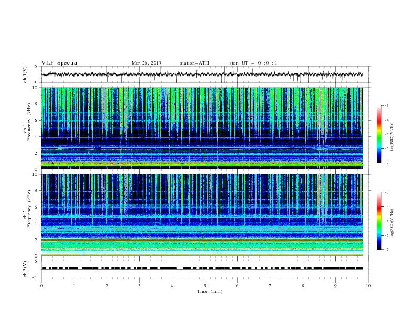
Task: Click time axis tick label "0"
Action: (x=41, y=286)
